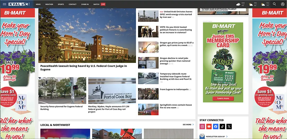
Task: Click the Eugene Federal Building street thumbnail
Action: 62,90
